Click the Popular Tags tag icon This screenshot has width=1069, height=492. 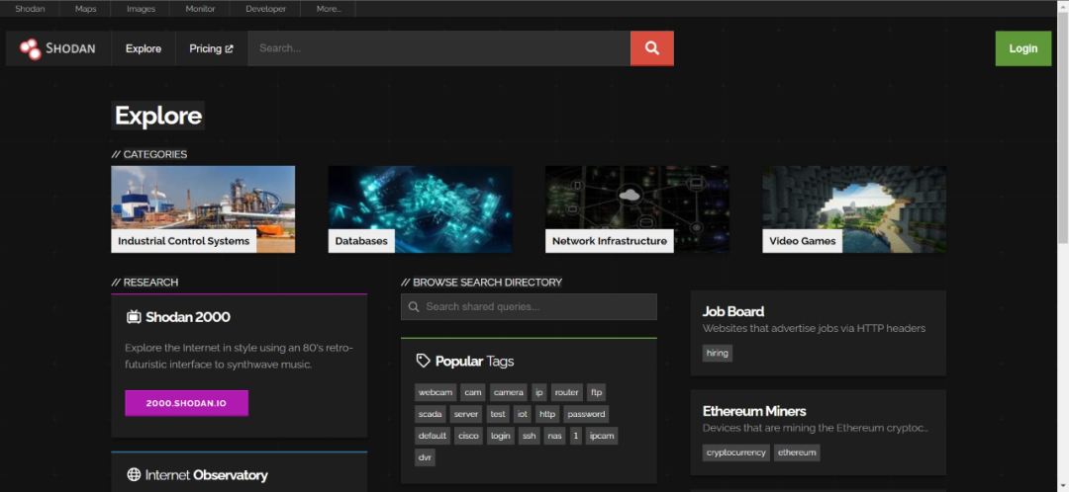click(x=423, y=361)
